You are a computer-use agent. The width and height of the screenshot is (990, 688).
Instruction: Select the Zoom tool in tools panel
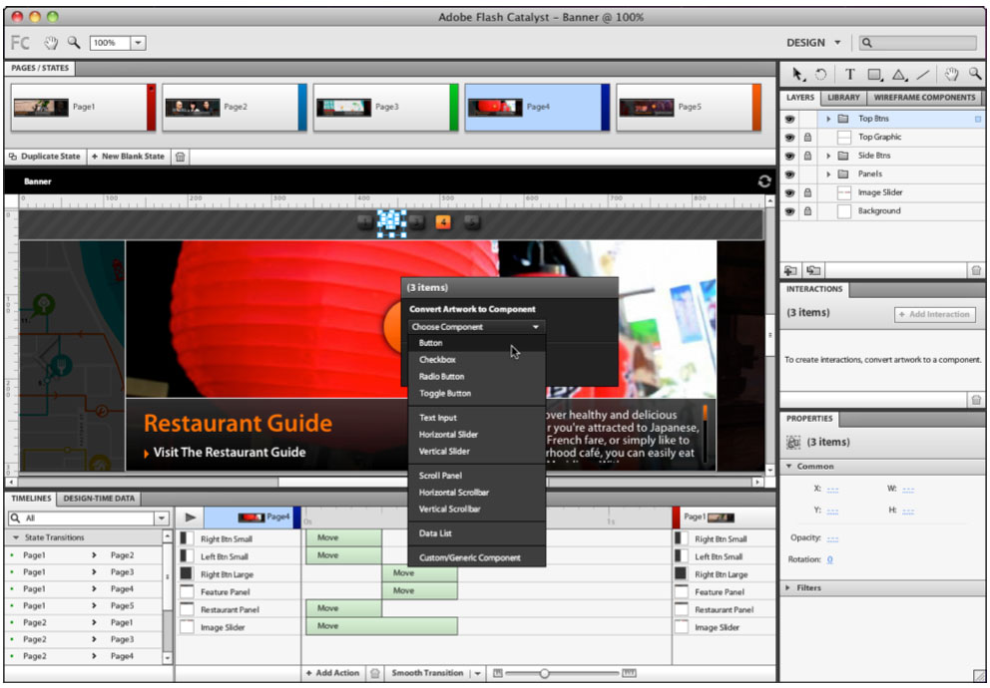pos(975,74)
